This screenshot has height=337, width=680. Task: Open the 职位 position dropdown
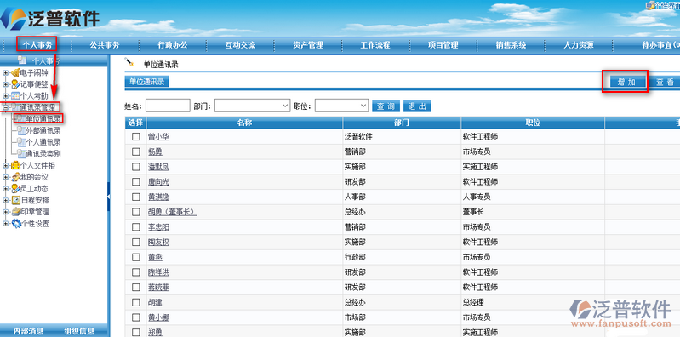(342, 106)
